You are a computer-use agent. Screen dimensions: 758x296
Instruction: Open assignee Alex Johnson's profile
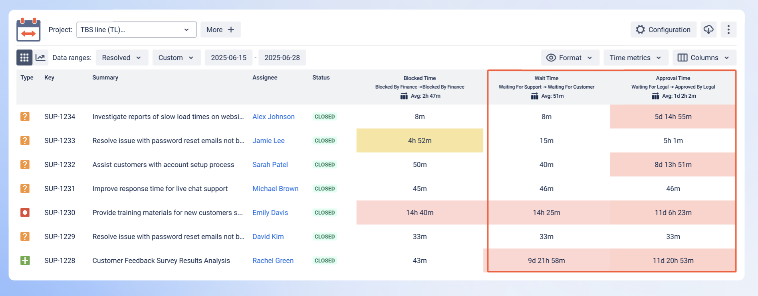[x=274, y=116]
